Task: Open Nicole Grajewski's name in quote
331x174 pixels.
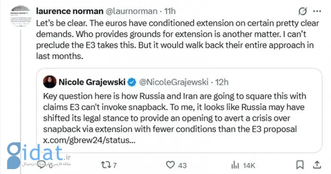Action: click(92, 82)
